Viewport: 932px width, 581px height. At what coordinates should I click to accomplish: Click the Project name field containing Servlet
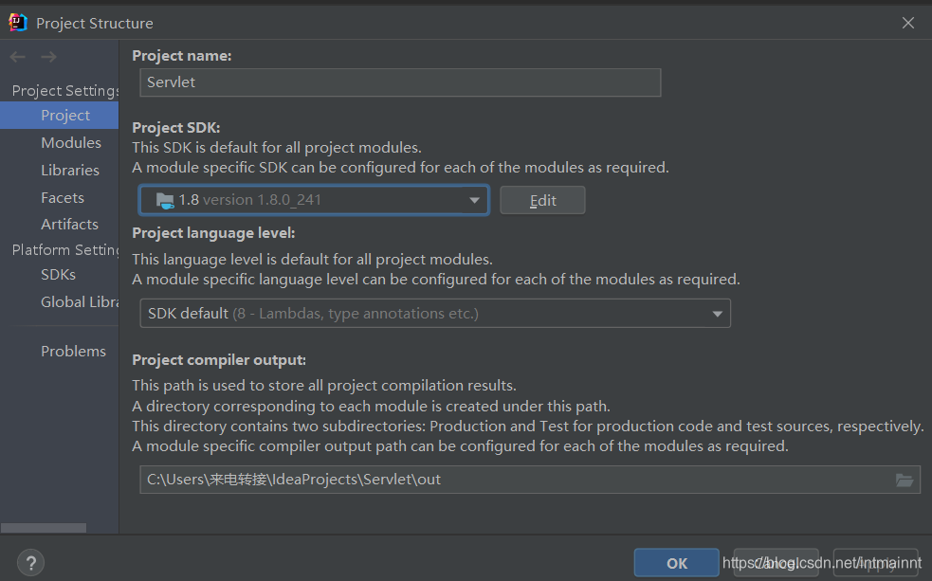[x=400, y=82]
